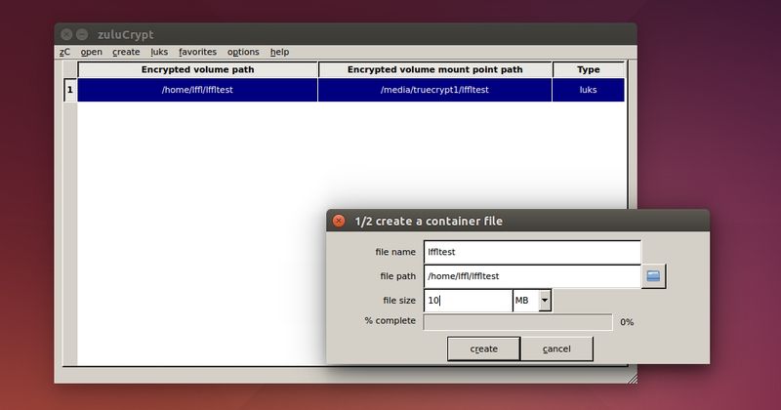Open the create menu in menu bar

point(126,52)
